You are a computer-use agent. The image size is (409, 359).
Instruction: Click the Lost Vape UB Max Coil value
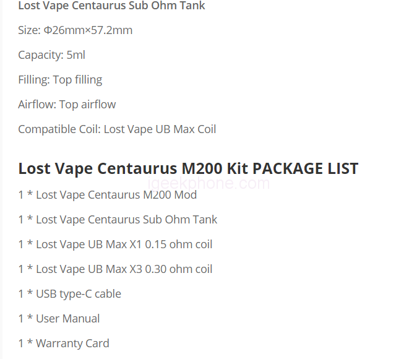coord(160,129)
